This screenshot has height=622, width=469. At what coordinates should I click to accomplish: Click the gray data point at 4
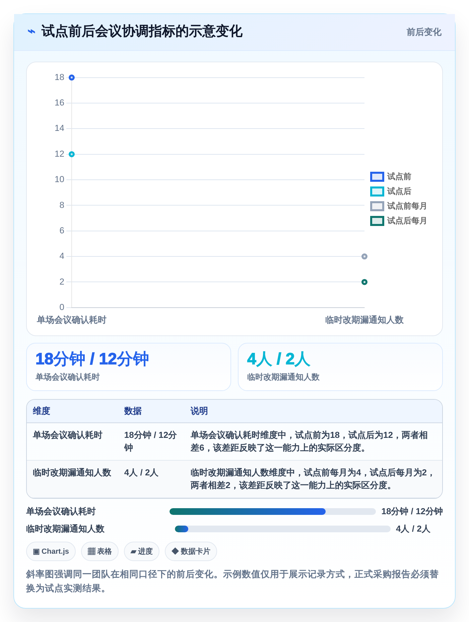click(x=364, y=256)
